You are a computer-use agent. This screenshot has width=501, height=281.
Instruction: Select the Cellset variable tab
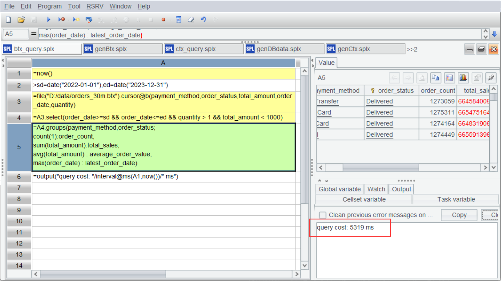click(x=364, y=199)
